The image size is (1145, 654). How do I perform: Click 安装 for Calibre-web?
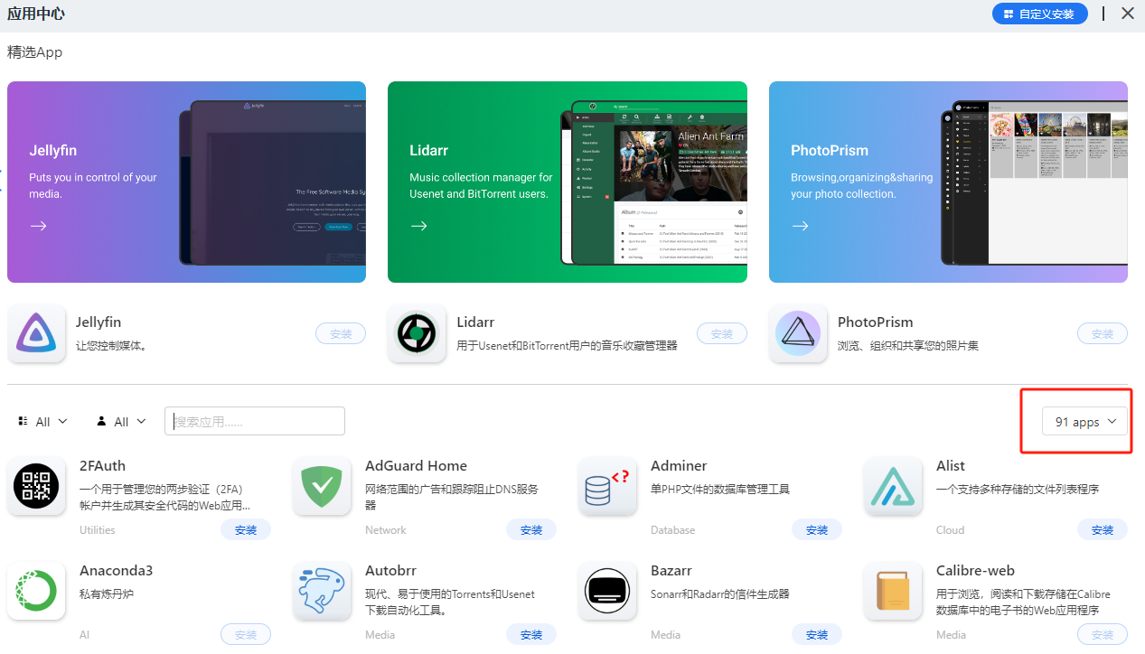click(1103, 635)
